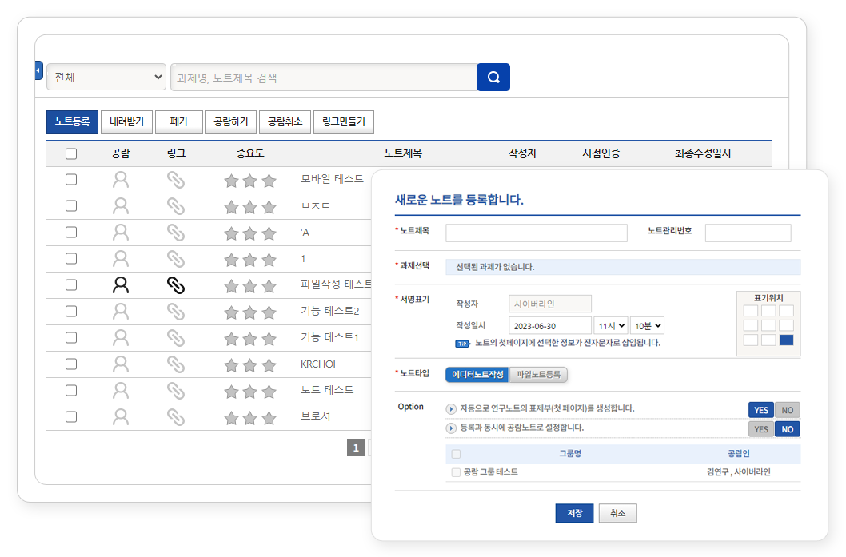Click share person icon in 모바일 테스트 row
Viewport: 846px width, 557px height.
click(121, 180)
